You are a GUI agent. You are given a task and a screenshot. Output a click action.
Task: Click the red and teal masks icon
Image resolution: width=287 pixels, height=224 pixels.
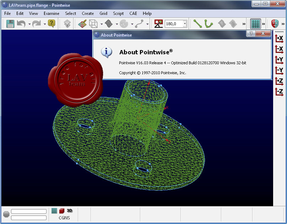point(275,24)
